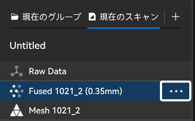The image size is (195, 121).
Task: Click the folder icon beside 現在のグループ
Action: tap(15, 17)
